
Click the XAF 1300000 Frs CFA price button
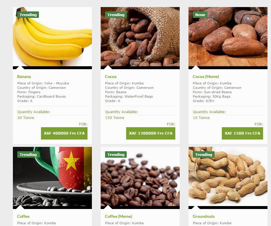click(x=151, y=133)
